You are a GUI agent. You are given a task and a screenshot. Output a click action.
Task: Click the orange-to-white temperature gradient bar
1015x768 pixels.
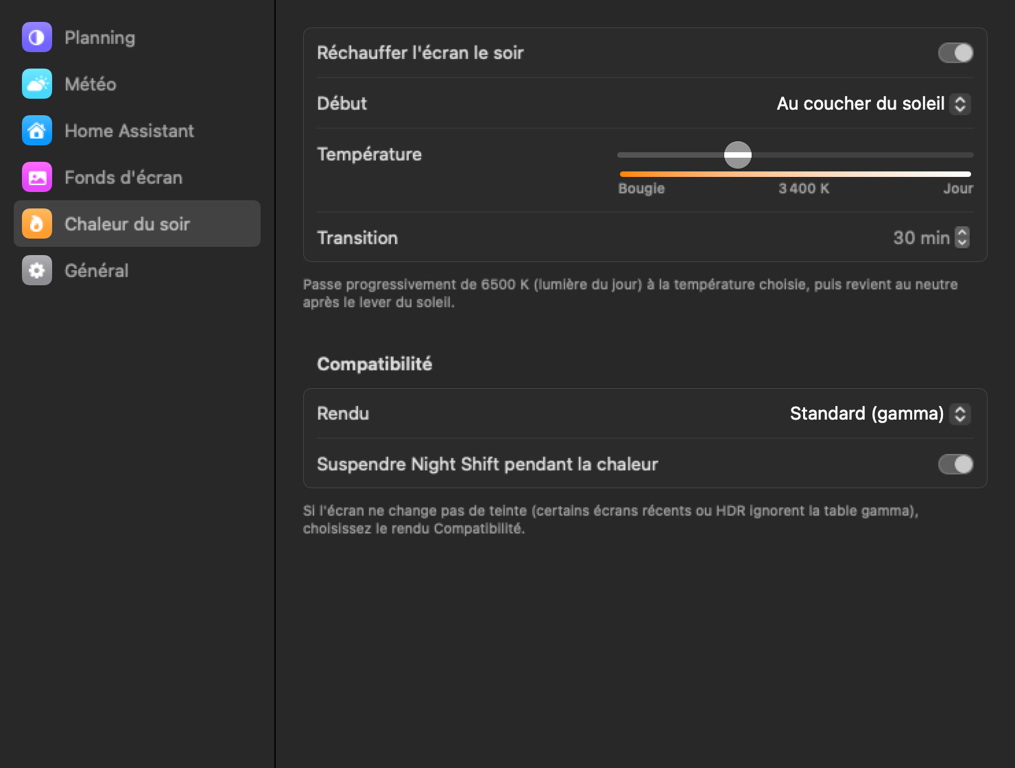796,174
